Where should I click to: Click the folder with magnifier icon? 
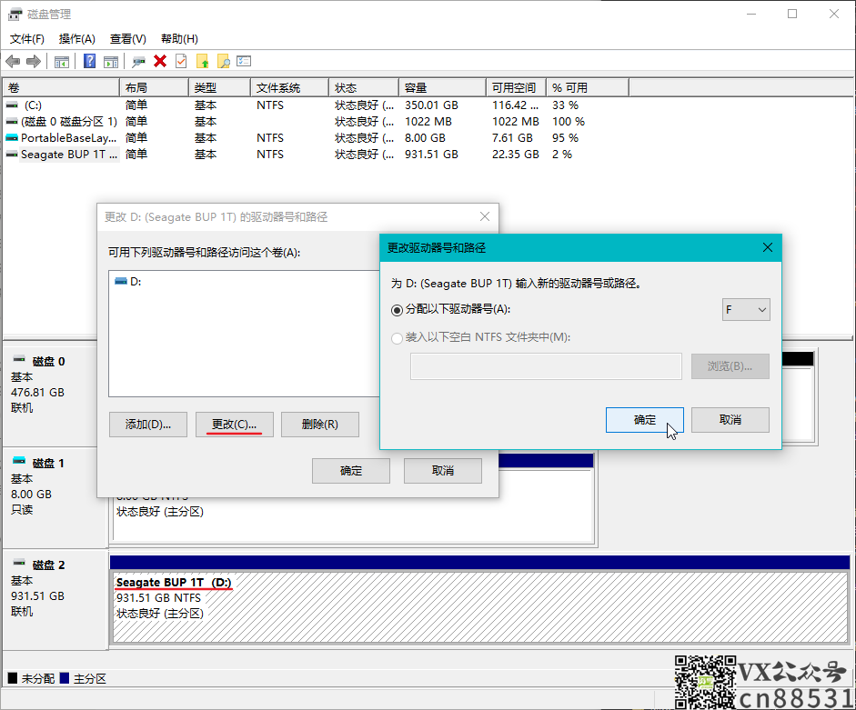(223, 61)
